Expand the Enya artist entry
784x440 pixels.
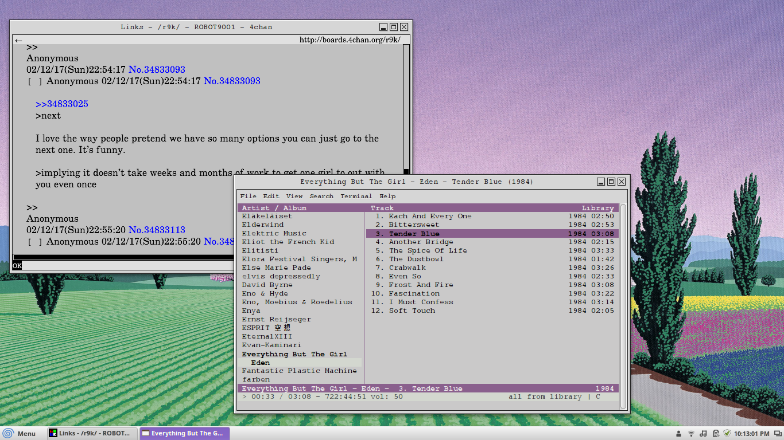pyautogui.click(x=251, y=311)
